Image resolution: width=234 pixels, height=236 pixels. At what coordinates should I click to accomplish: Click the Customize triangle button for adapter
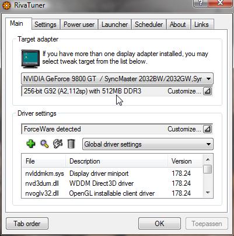207,91
